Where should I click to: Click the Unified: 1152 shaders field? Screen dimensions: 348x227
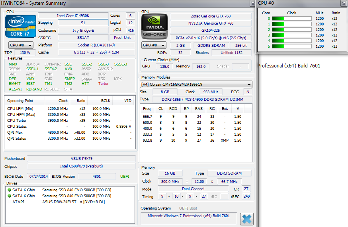[x=231, y=53]
